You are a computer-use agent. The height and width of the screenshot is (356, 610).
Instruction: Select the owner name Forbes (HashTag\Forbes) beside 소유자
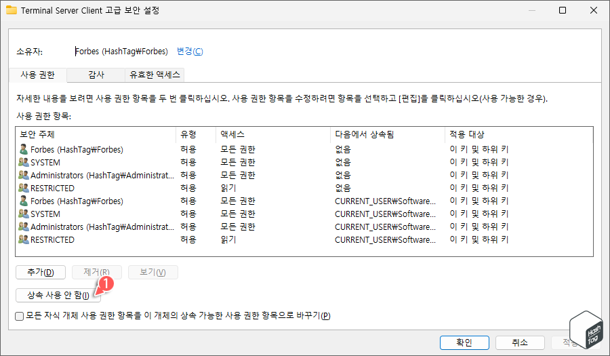tap(121, 52)
